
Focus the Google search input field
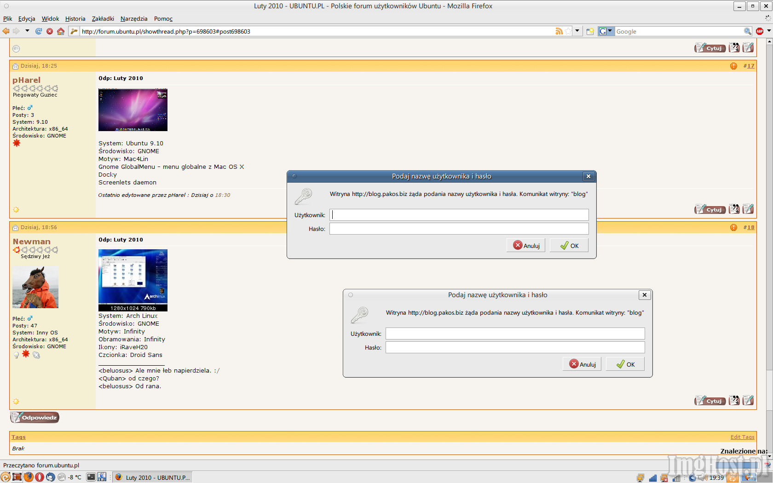tap(679, 31)
